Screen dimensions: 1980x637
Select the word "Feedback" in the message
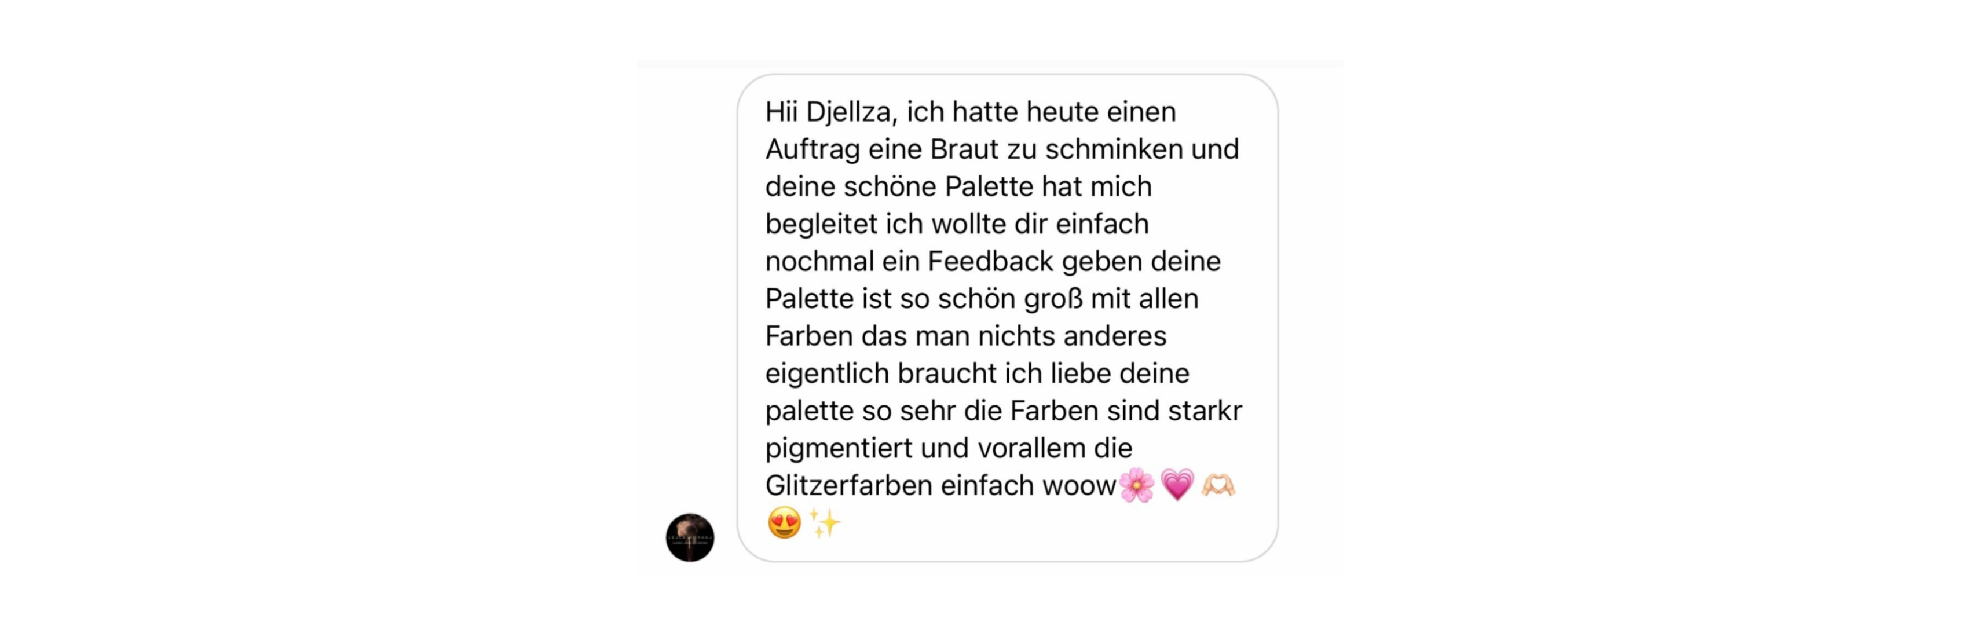[x=990, y=261]
